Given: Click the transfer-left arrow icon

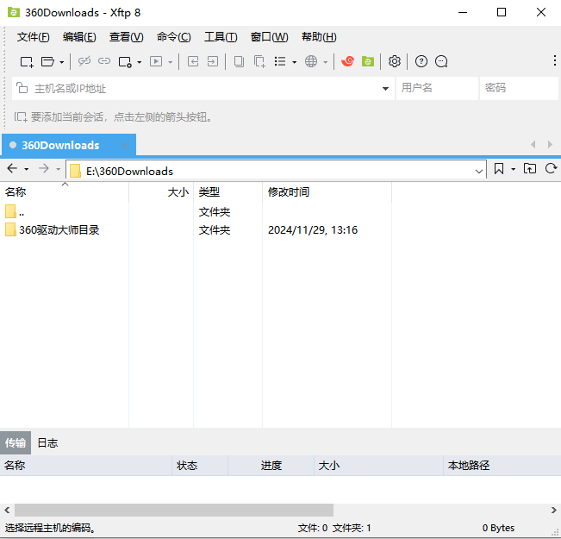Looking at the screenshot, I should click(x=193, y=61).
